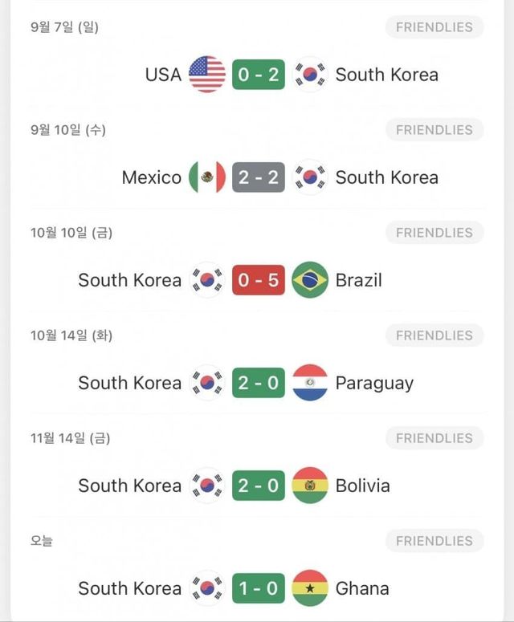
Task: Click FRIENDLIES tag for today's match
Action: pyautogui.click(x=434, y=541)
